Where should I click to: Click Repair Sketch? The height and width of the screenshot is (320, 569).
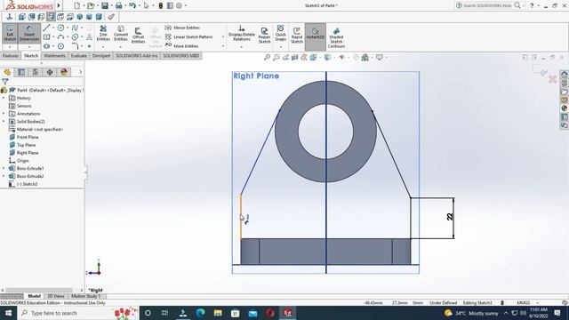pos(264,36)
